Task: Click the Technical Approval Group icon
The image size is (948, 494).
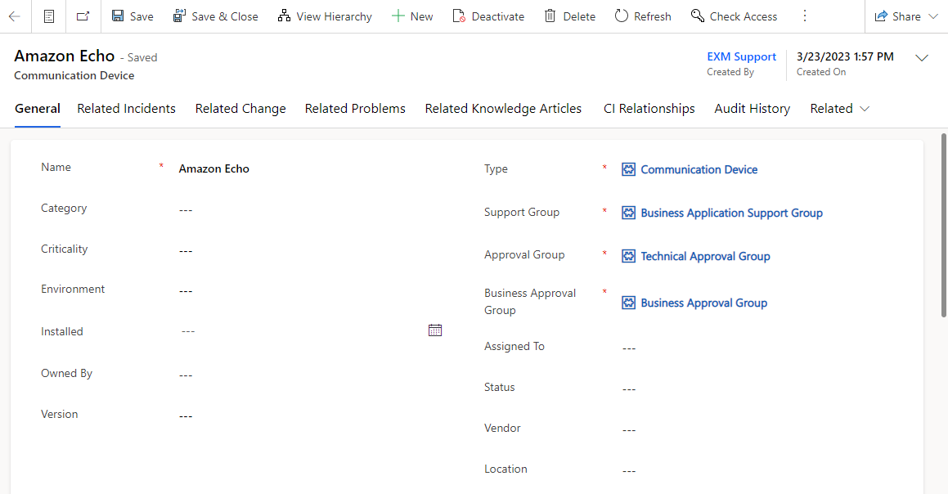Action: (x=629, y=256)
